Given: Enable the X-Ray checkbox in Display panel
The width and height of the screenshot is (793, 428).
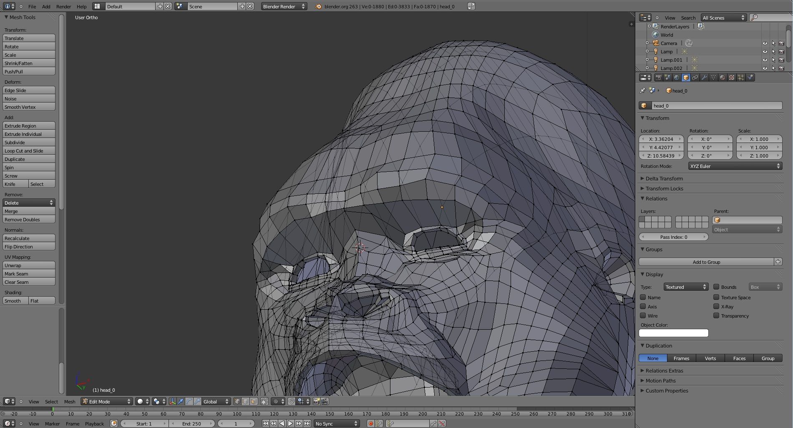Looking at the screenshot, I should point(716,306).
